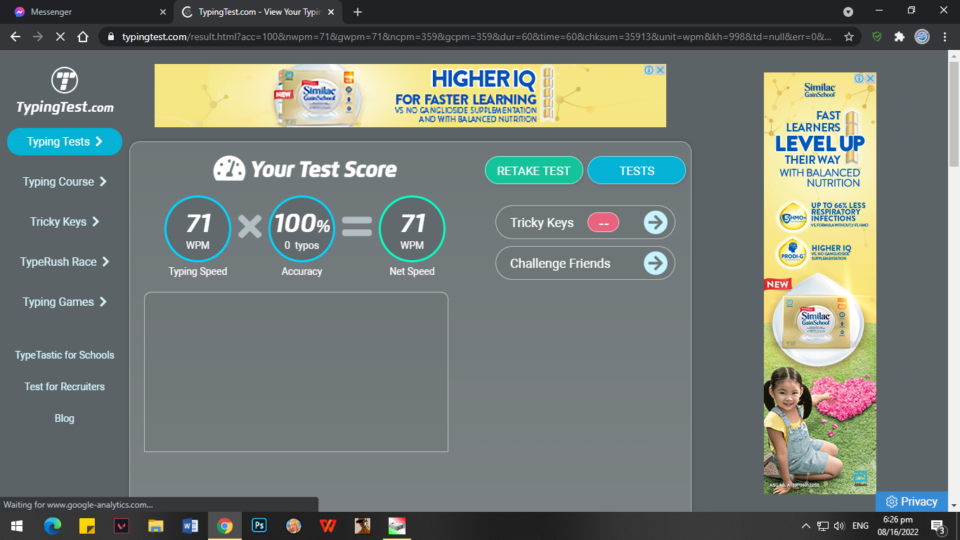The width and height of the screenshot is (960, 540).
Task: Click the TypingTest.com logo
Action: point(65,91)
